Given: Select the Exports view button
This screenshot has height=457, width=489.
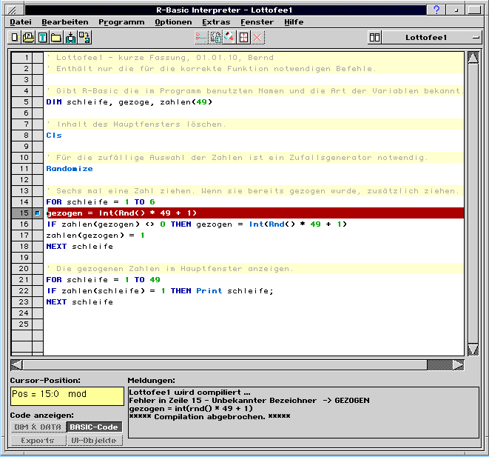Looking at the screenshot, I should [x=38, y=441].
